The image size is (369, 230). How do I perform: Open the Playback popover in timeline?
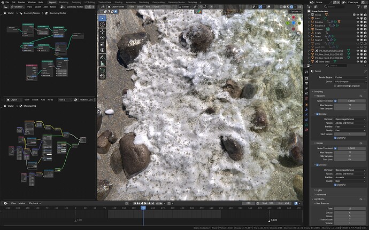pos(35,203)
